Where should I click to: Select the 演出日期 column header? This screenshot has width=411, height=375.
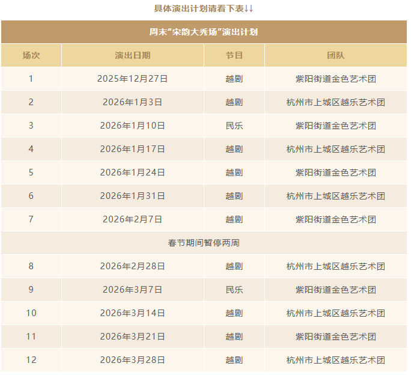click(132, 55)
